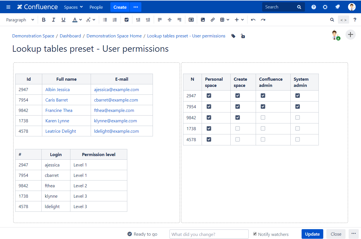This screenshot has width=361, height=239.
Task: Open the ajessica@example.com email link
Action: click(x=116, y=89)
